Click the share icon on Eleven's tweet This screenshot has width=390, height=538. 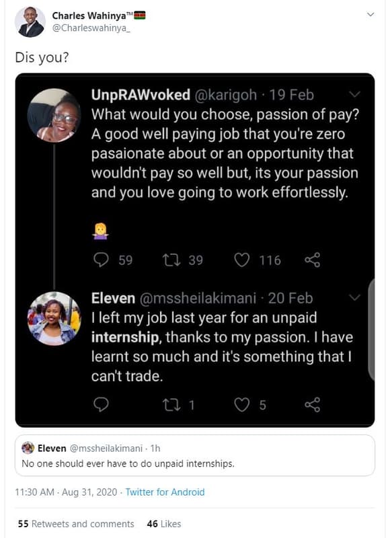311,403
